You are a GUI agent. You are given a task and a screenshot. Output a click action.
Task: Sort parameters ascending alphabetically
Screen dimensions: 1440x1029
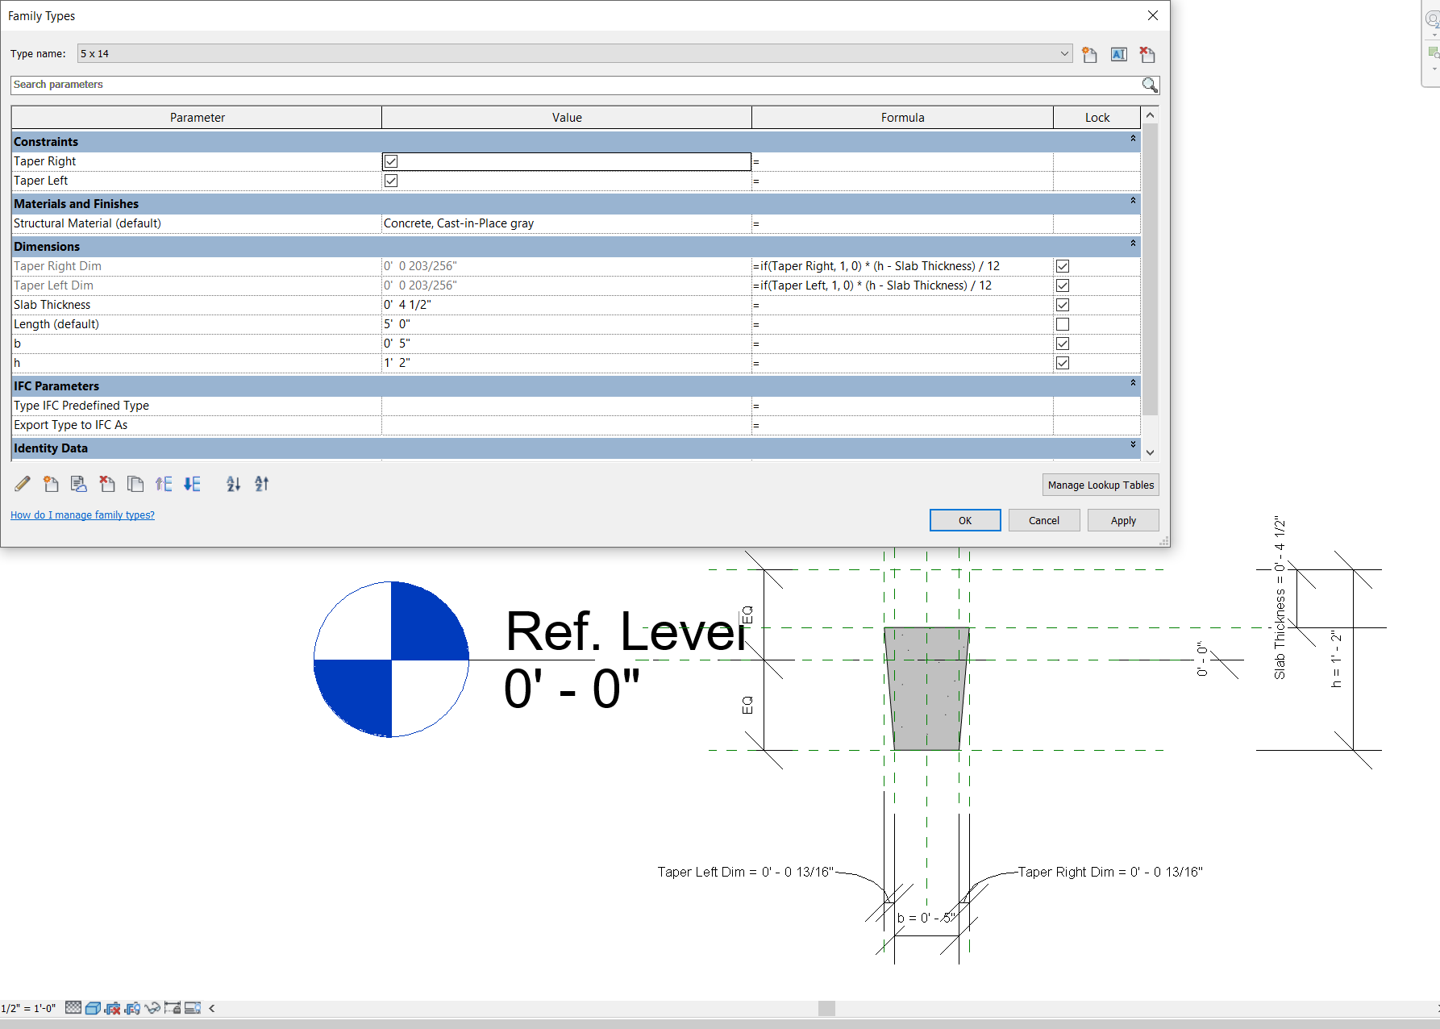point(233,484)
